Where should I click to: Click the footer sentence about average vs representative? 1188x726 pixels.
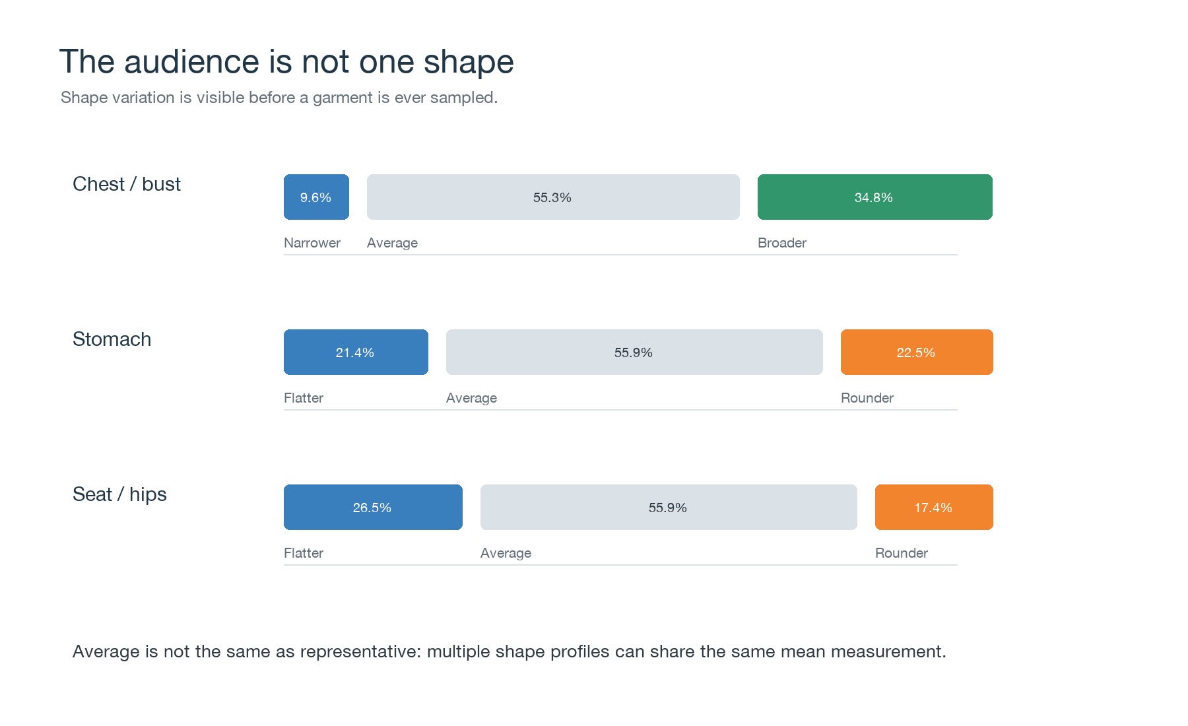coord(510,652)
